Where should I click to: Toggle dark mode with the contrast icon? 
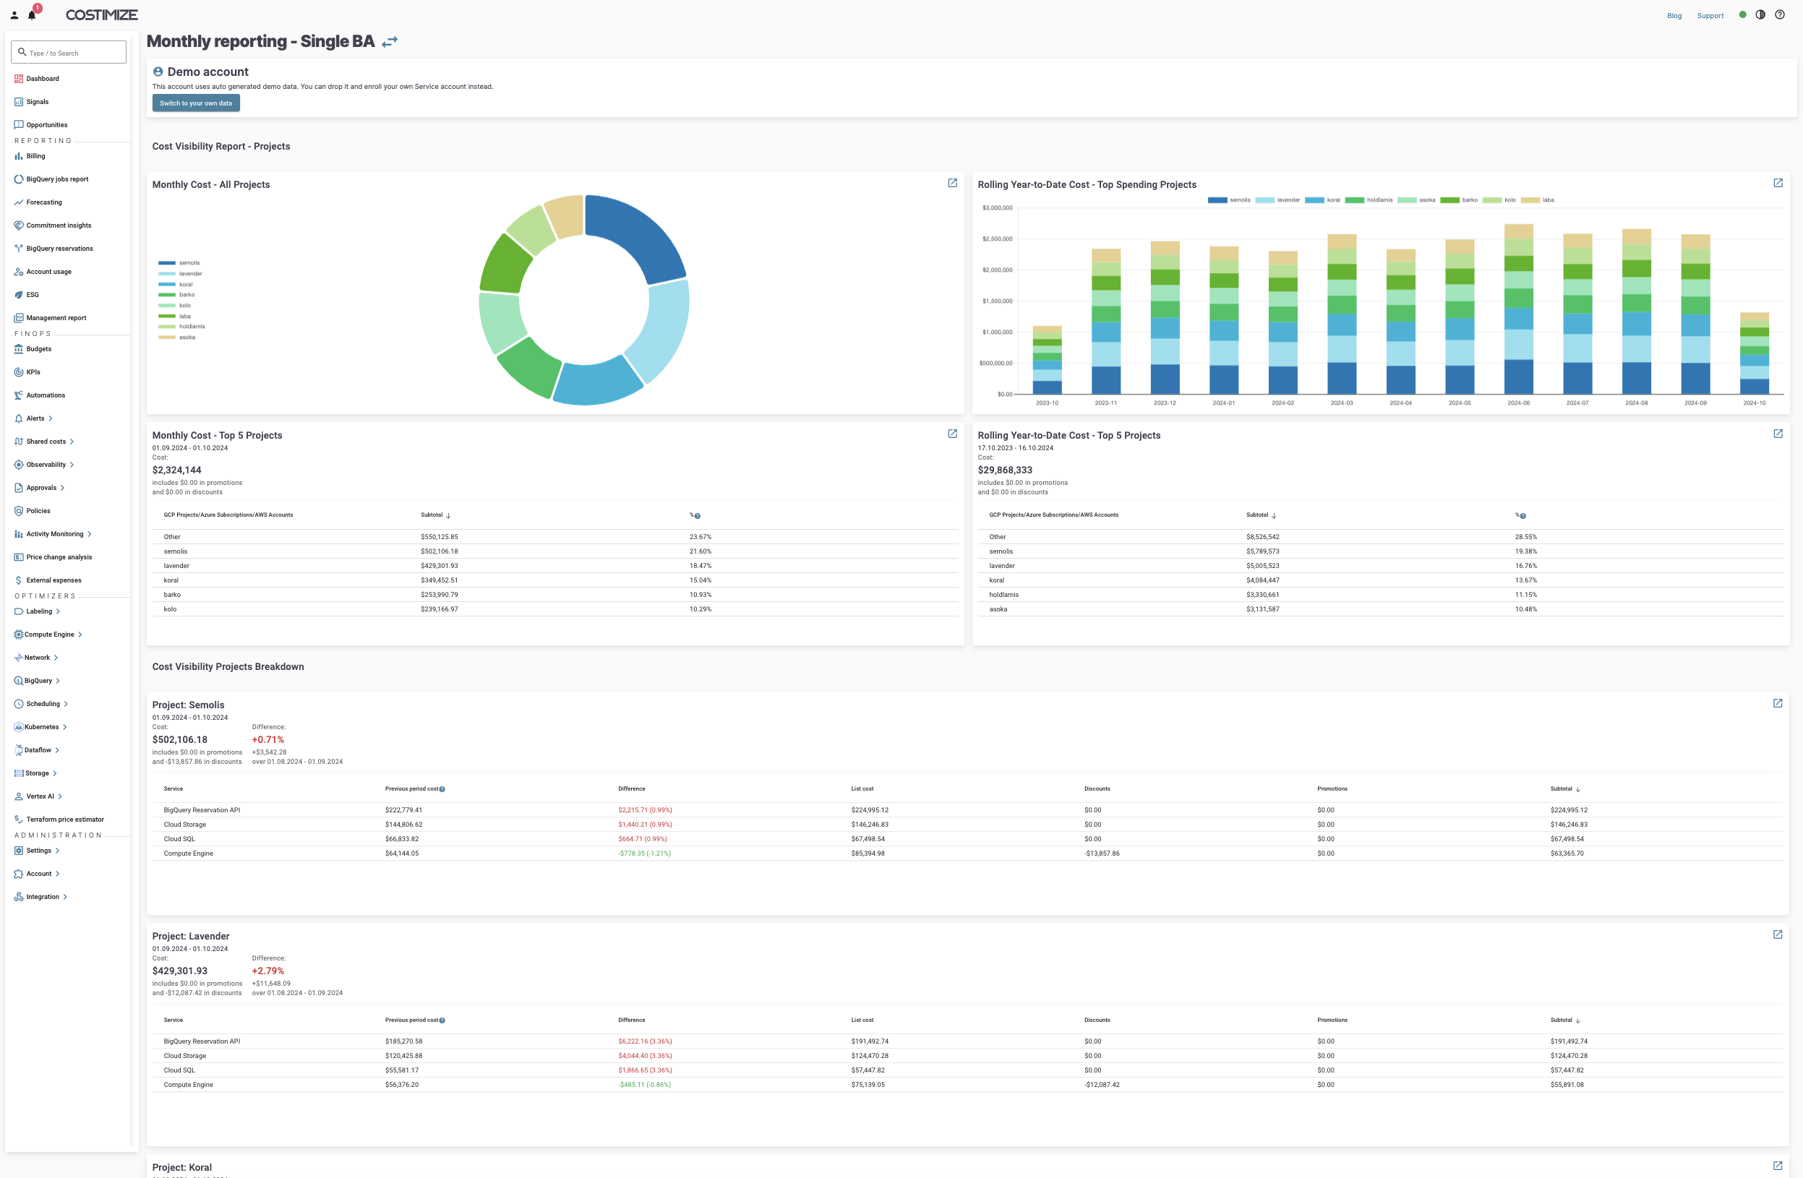(x=1759, y=15)
